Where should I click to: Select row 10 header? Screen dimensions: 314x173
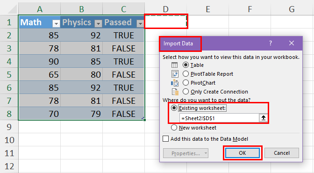pos(9,140)
